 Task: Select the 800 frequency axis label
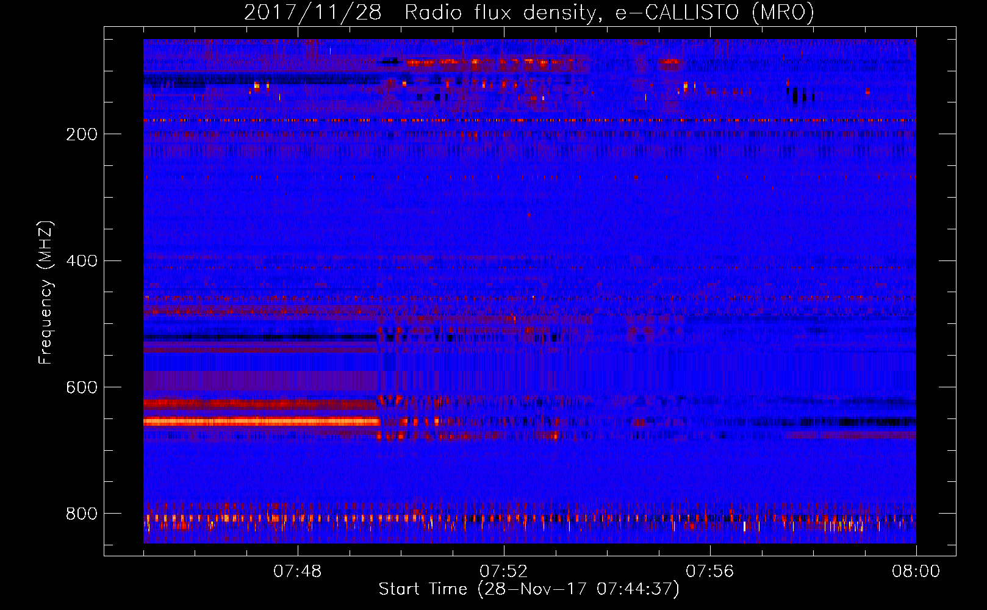tap(82, 514)
